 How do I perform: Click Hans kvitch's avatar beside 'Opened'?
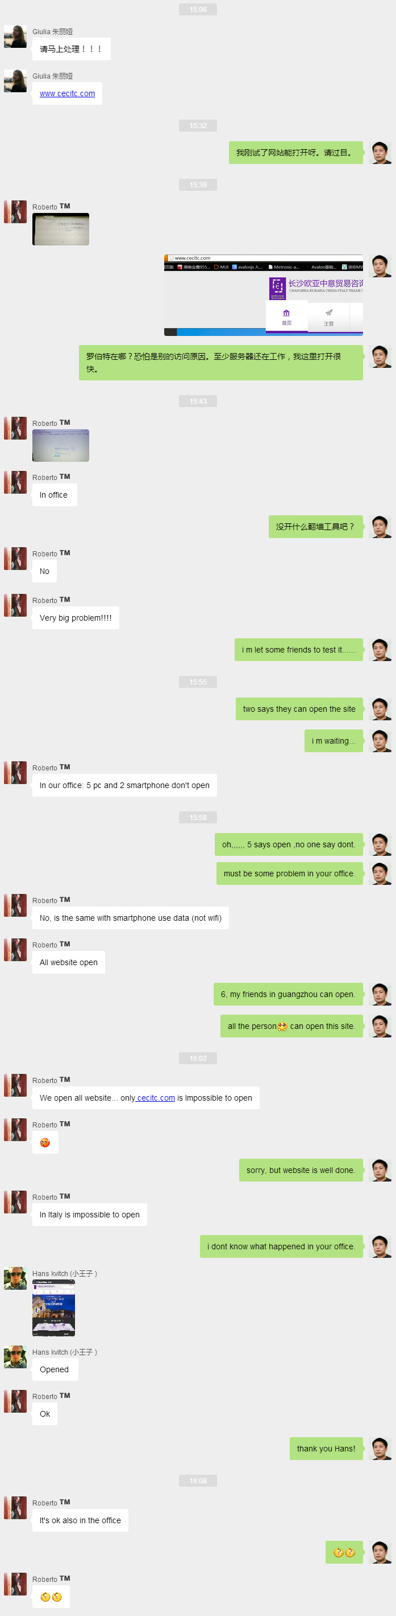tap(15, 1357)
